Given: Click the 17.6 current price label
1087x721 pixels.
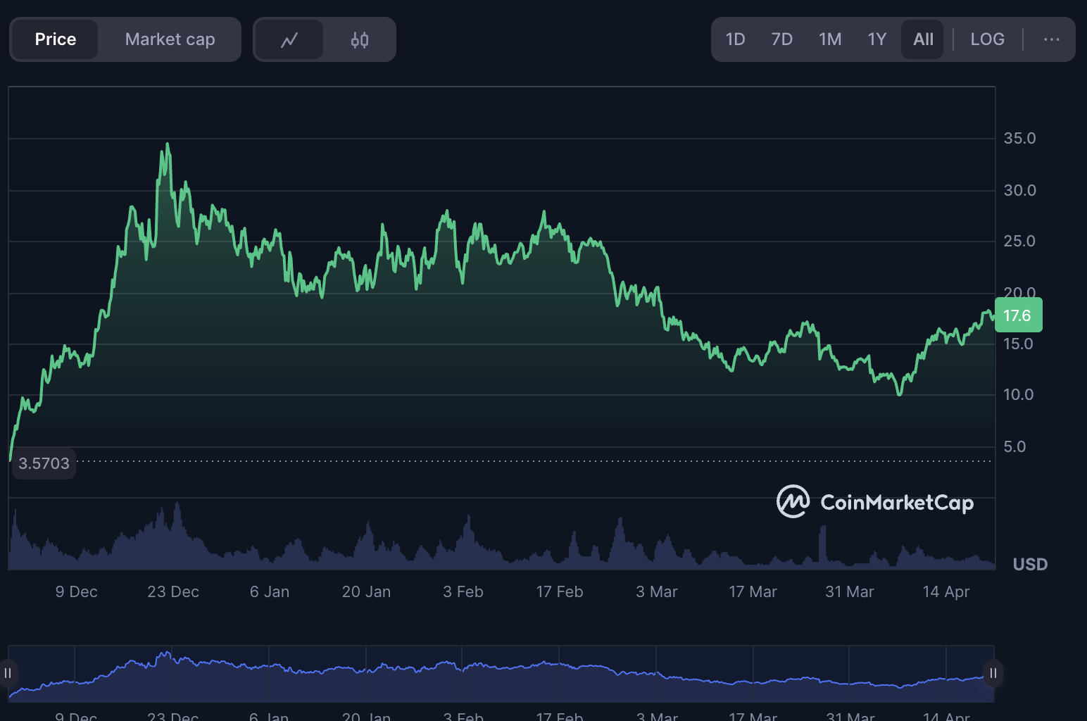Looking at the screenshot, I should [x=1017, y=315].
